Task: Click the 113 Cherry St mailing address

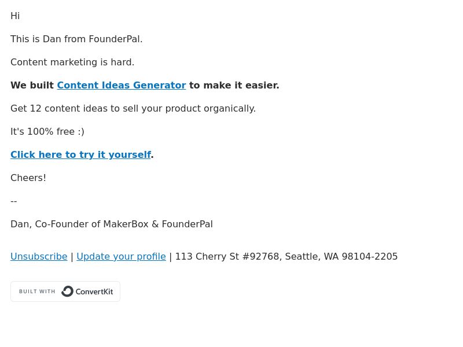Action: coord(286,256)
